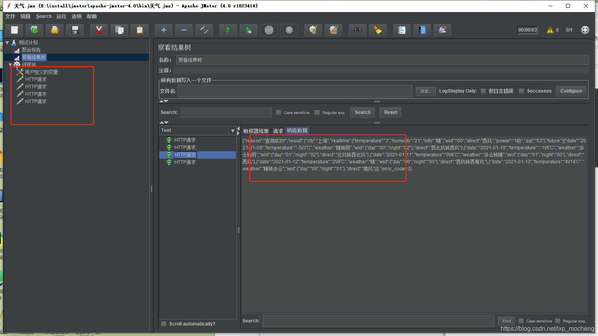
Task: Open the 文件 menu
Action: pos(10,16)
